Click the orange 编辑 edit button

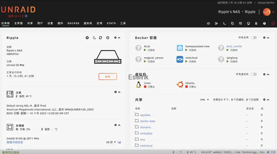point(108,76)
